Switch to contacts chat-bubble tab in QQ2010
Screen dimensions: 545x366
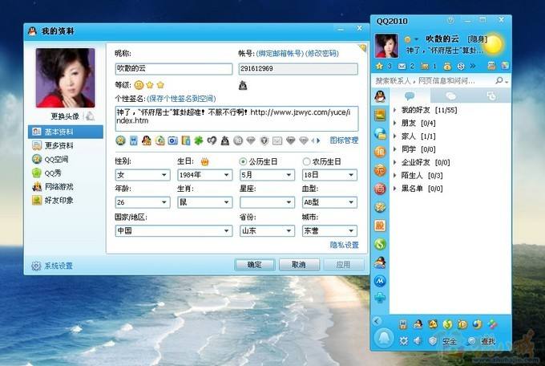pos(410,96)
